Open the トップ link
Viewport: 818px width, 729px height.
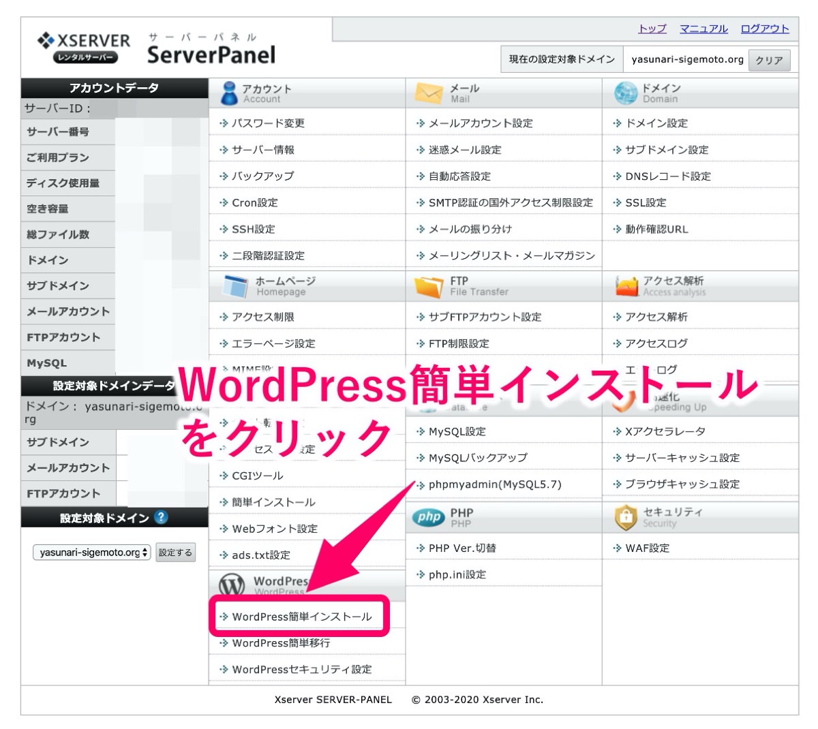tap(652, 29)
